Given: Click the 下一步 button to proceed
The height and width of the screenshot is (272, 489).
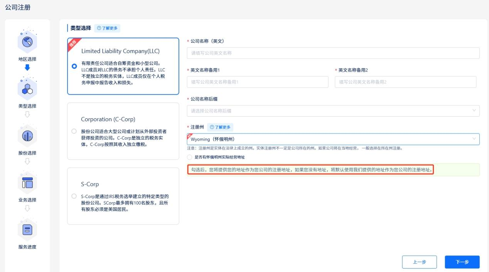Looking at the screenshot, I should point(462,262).
